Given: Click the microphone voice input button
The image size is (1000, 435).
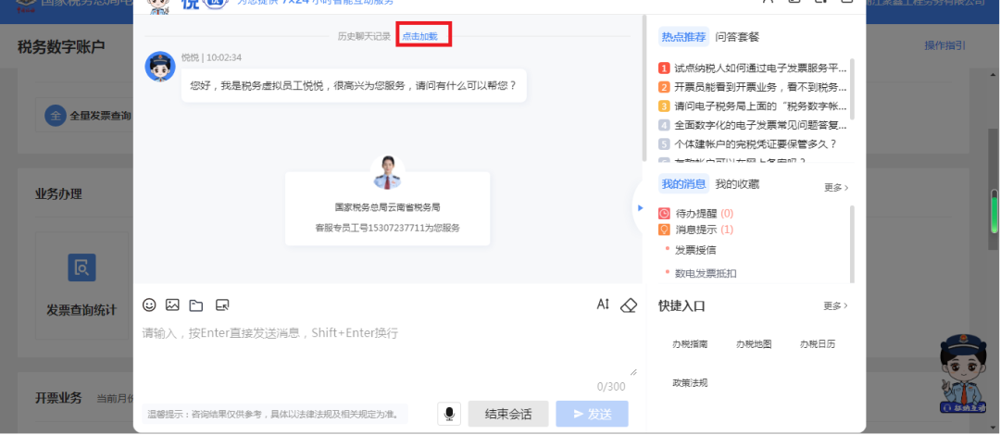Looking at the screenshot, I should tap(450, 414).
